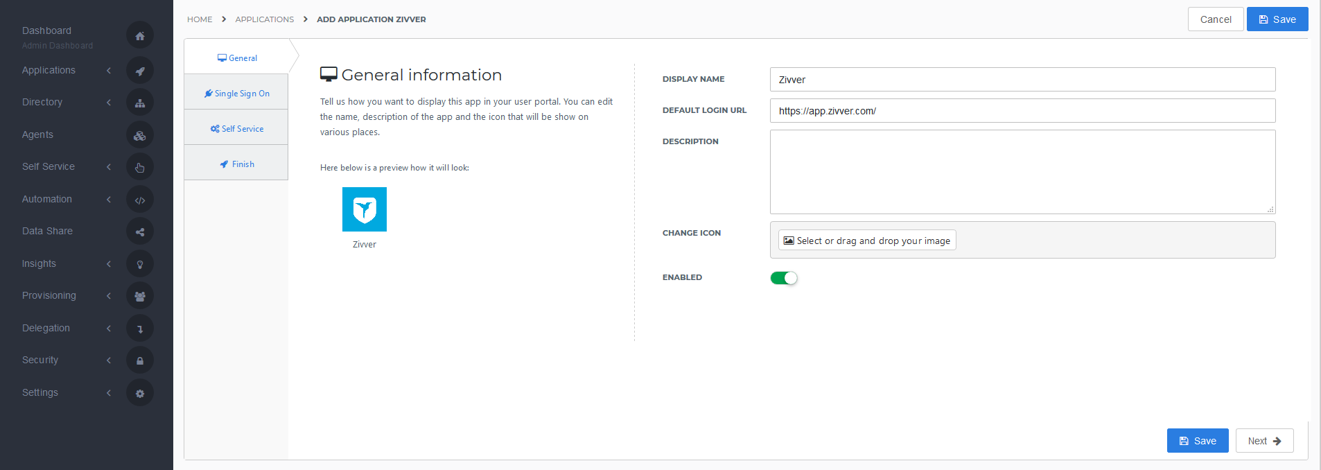Click the Delegation arrow icon

point(140,329)
